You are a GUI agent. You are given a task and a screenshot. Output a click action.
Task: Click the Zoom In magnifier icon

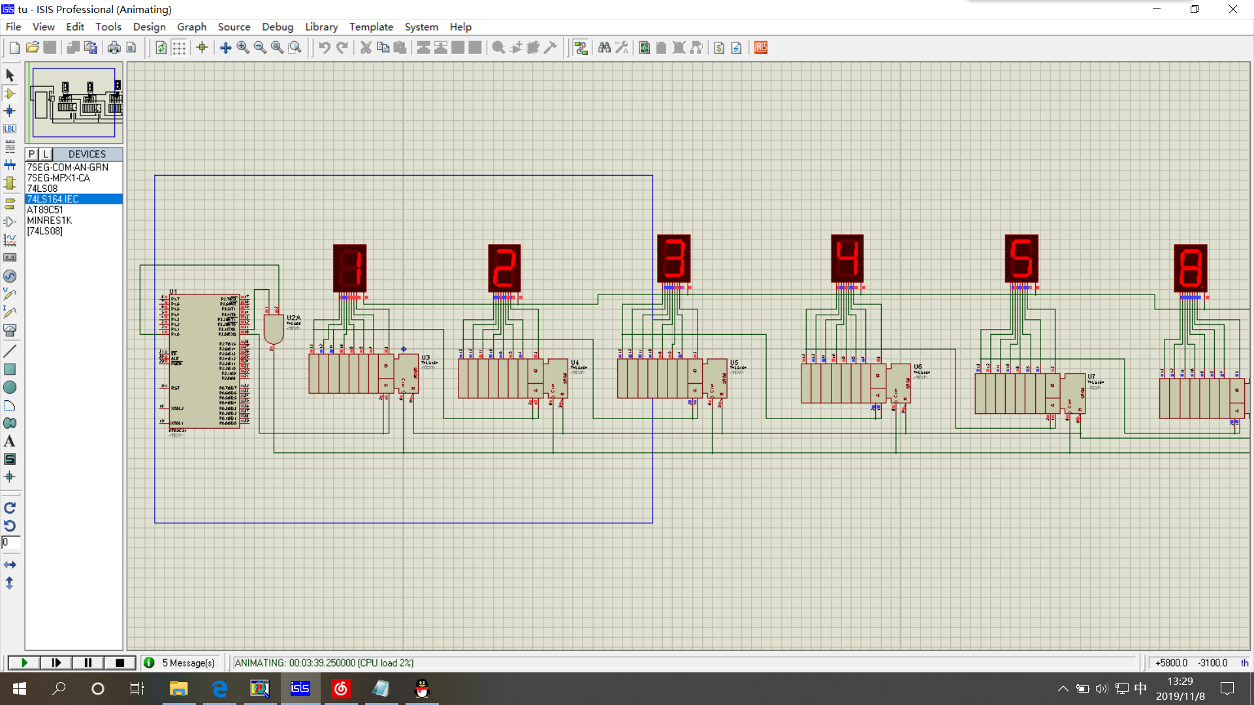(x=243, y=48)
